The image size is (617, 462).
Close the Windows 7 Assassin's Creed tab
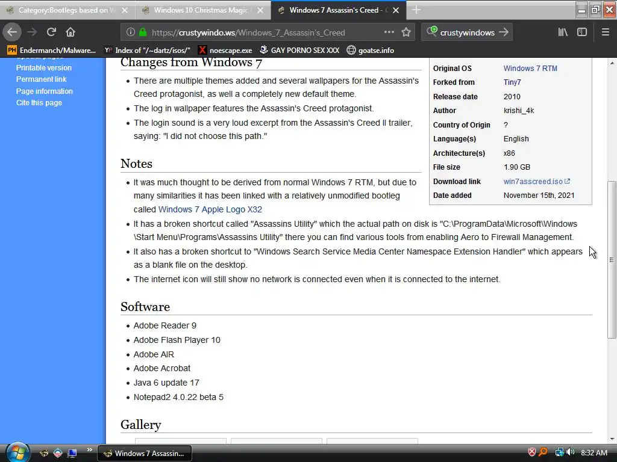point(396,10)
